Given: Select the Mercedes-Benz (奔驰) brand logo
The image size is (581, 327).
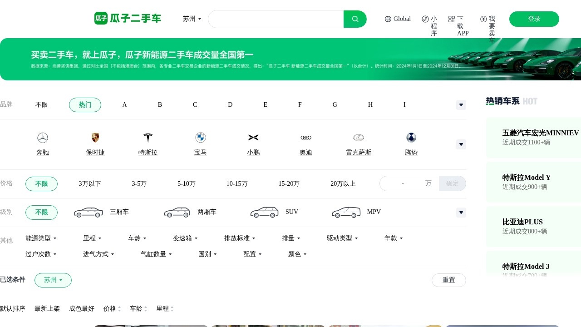Looking at the screenshot, I should (x=42, y=138).
